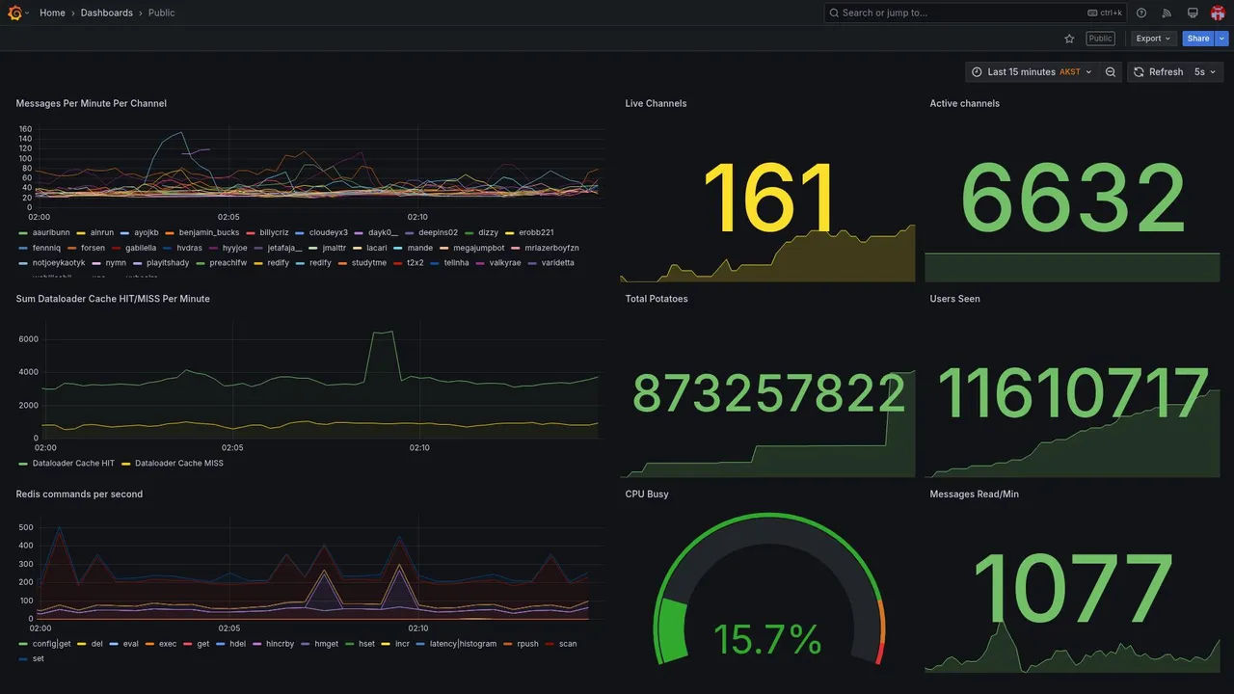This screenshot has width=1234, height=694.
Task: Open the Last 15 minutes time picker
Action: (x=1032, y=71)
